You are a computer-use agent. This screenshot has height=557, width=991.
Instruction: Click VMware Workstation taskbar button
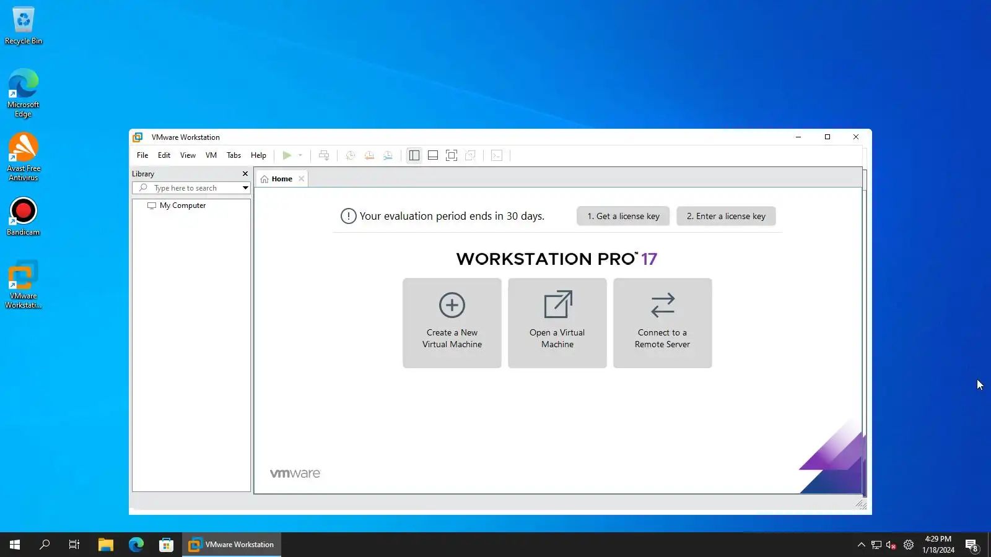click(x=232, y=545)
